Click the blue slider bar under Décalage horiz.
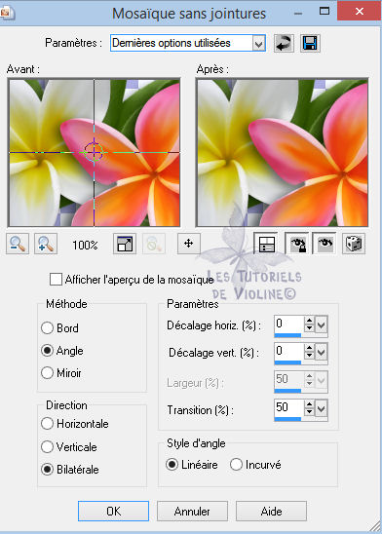This screenshot has height=534, width=382. tap(287, 335)
